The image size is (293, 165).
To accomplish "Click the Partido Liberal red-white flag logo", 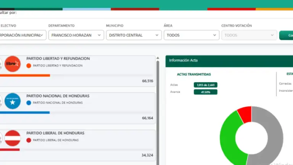I will tap(13, 138).
